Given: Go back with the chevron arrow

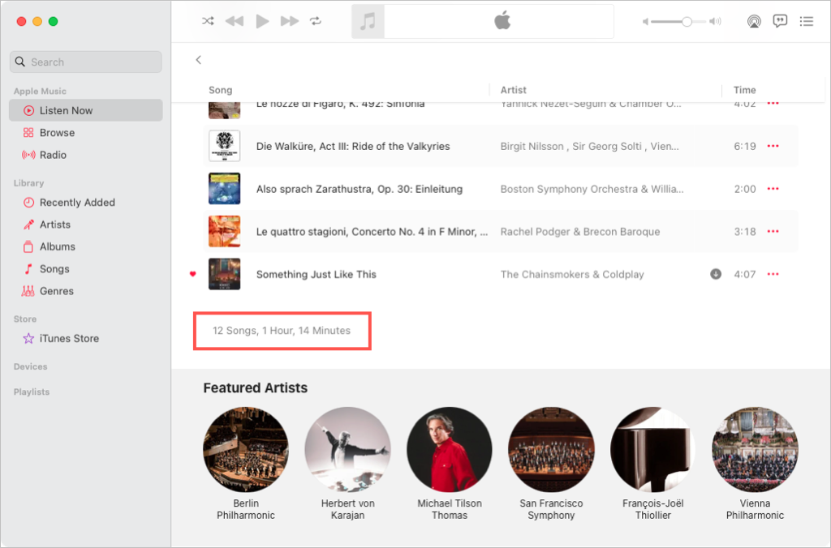Looking at the screenshot, I should tap(199, 60).
